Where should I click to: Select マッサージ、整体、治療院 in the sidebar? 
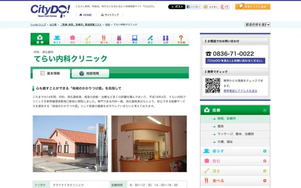coord(235,134)
